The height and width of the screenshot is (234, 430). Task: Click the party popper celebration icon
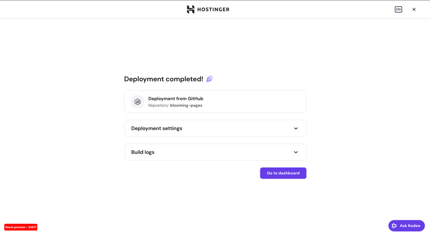(210, 79)
